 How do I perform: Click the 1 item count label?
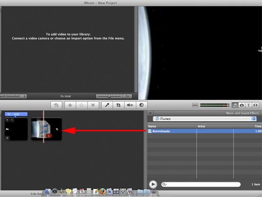point(256,184)
